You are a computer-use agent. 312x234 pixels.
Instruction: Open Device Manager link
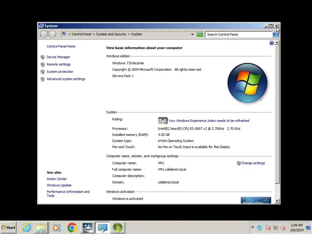point(58,57)
